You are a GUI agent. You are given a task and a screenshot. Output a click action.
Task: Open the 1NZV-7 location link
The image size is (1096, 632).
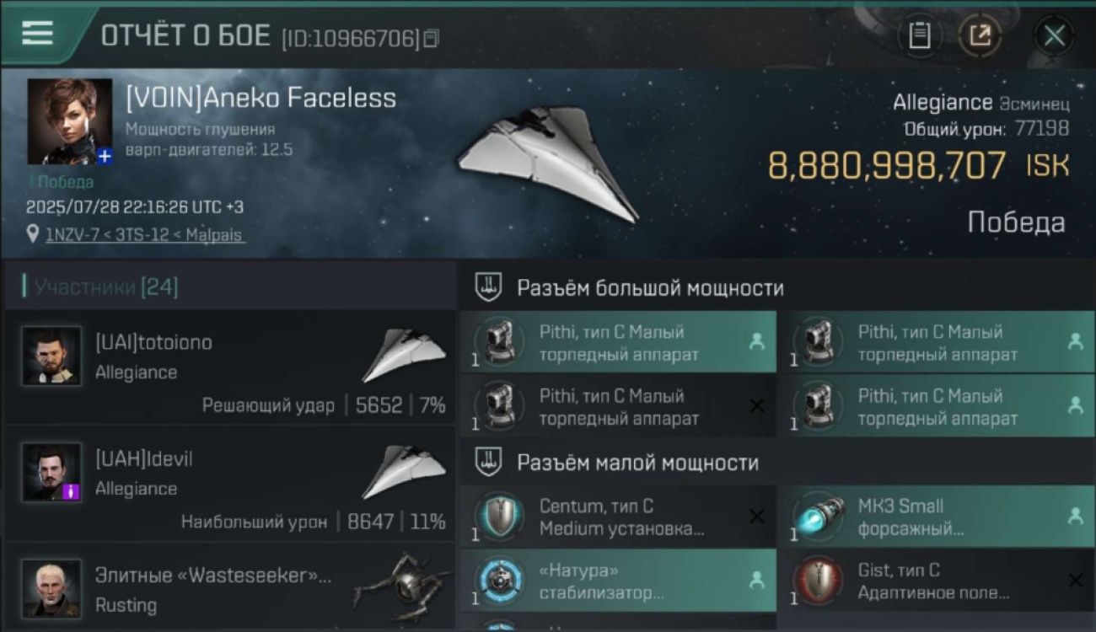click(x=145, y=235)
